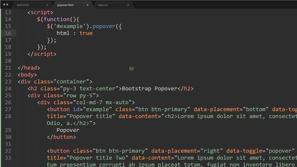Screen dimensions: 297x167
Task: Switch to the popover.html tab
Action: click(x=65, y=5)
